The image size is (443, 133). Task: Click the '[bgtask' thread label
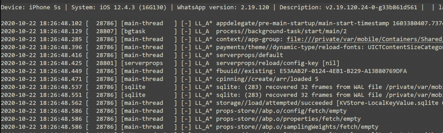coord(133,31)
